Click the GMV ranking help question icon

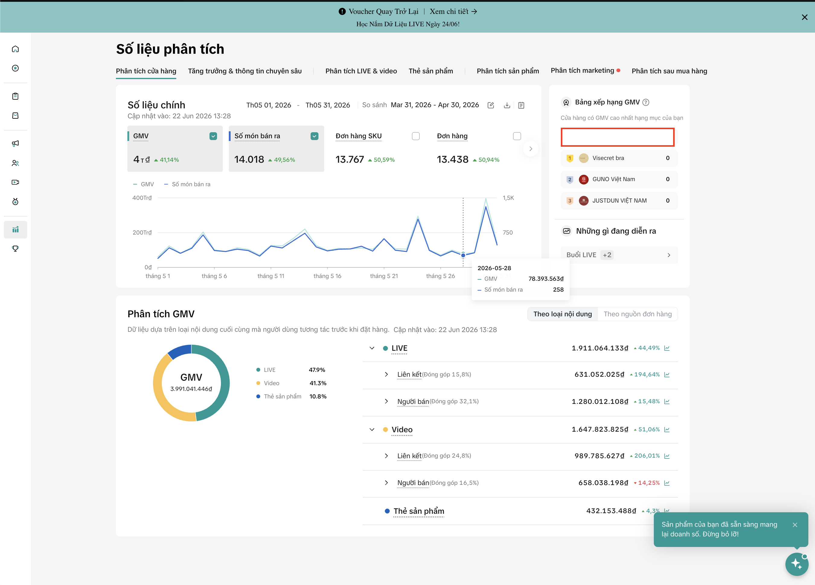pos(646,102)
